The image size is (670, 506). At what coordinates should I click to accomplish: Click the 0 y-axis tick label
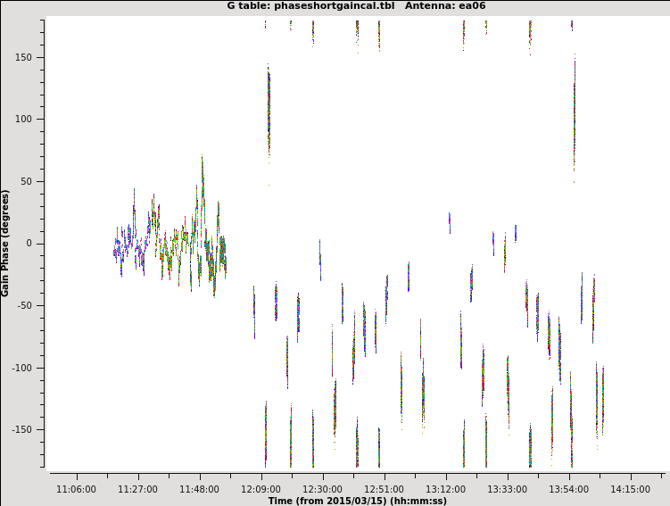(39, 244)
